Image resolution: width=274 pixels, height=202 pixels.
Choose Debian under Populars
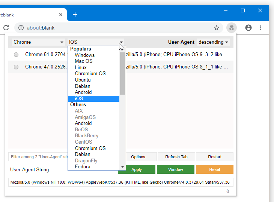coord(93,86)
